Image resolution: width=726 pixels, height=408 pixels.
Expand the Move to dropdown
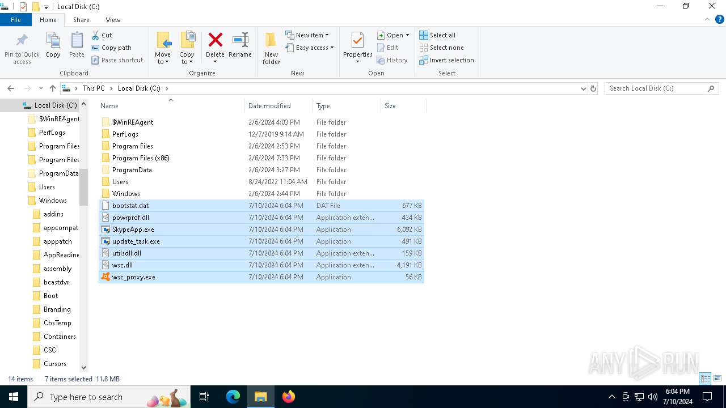pos(163,58)
